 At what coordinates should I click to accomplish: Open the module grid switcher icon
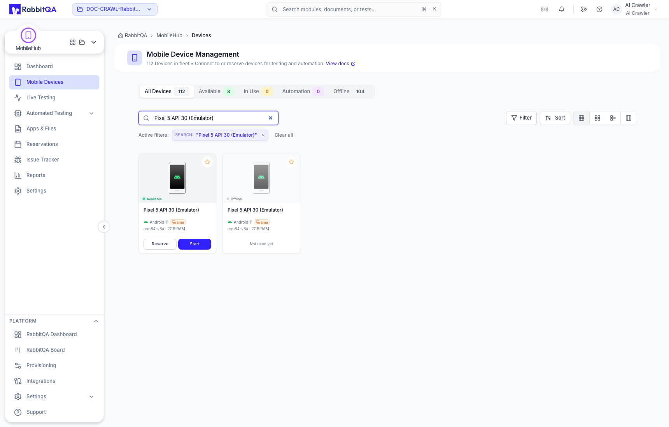pyautogui.click(x=73, y=42)
